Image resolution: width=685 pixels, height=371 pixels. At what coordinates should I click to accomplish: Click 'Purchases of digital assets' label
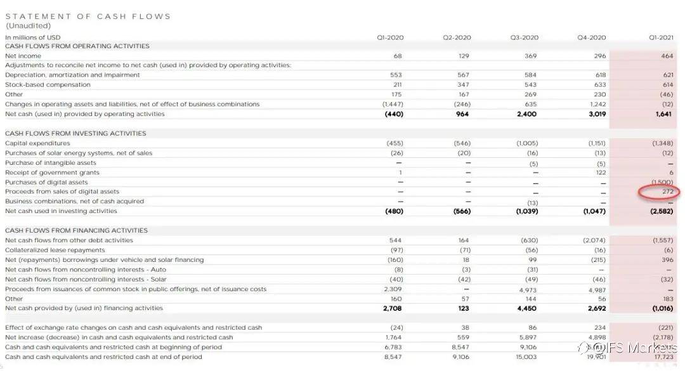click(46, 182)
